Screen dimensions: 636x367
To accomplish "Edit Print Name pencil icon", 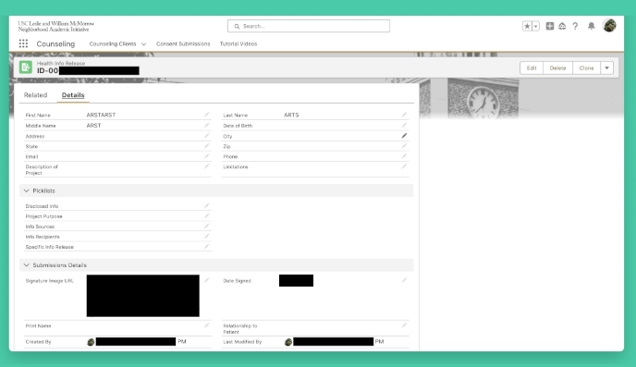I will click(207, 325).
